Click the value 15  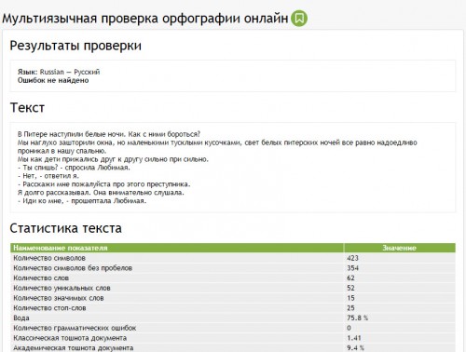[x=350, y=298]
